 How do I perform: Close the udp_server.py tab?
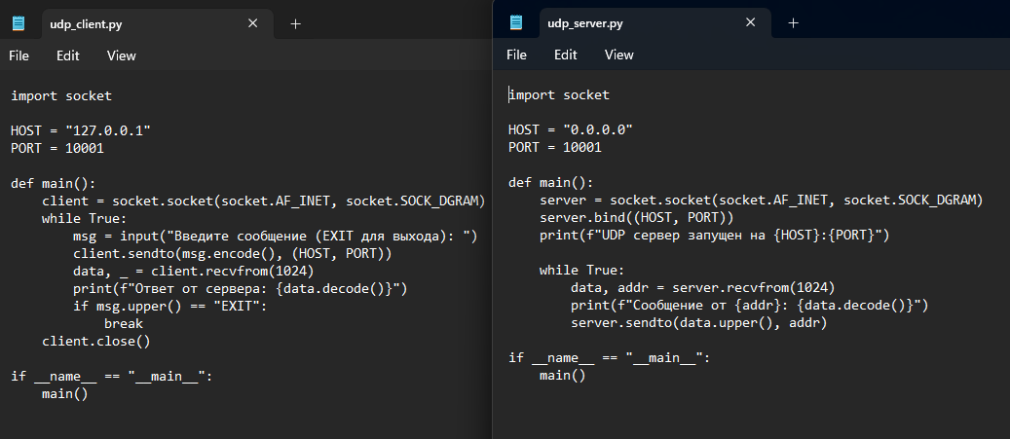click(750, 22)
